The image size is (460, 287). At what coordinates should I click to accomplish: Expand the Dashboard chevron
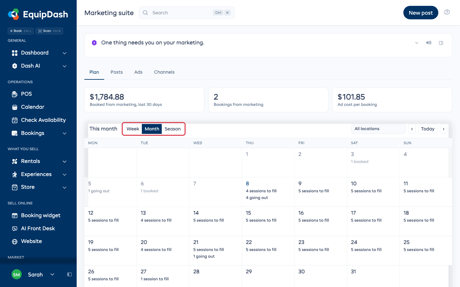65,53
